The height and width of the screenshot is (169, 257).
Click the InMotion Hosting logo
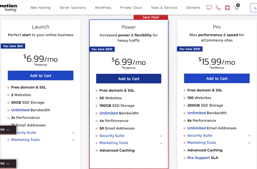(8, 8)
